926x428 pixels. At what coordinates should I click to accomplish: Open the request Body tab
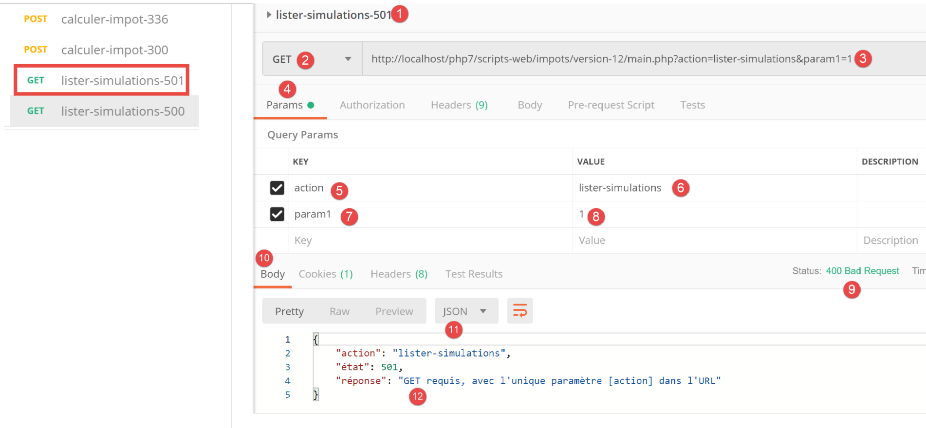pos(530,105)
